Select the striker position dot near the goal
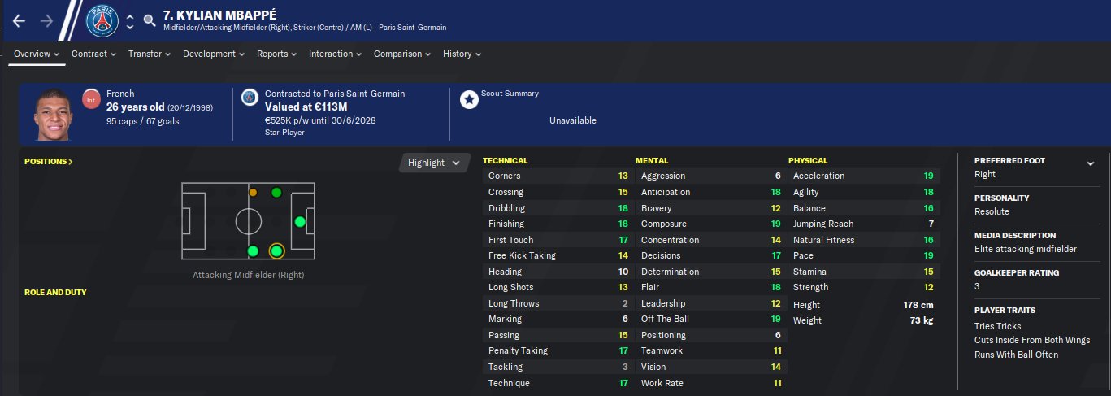The height and width of the screenshot is (396, 1111). tap(299, 221)
